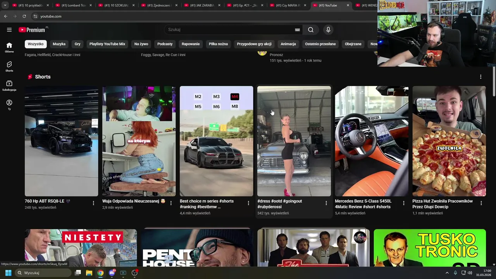Reload the page in browser toolbar
This screenshot has width=496, height=279.
[24, 16]
